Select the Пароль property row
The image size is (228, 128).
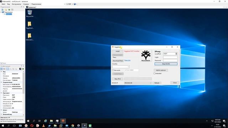12,89
